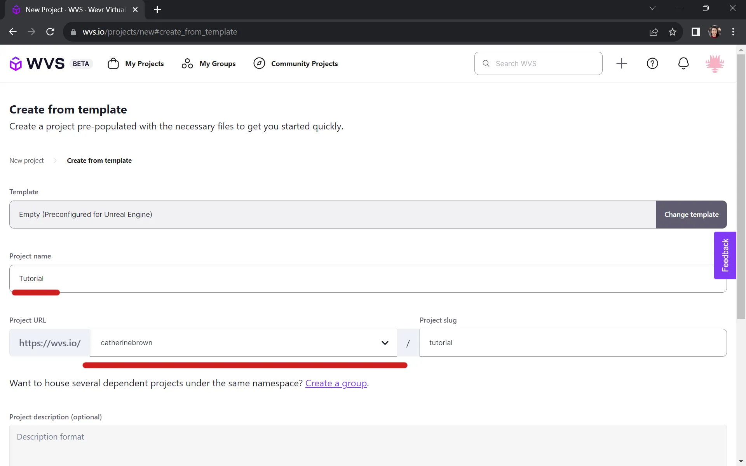The height and width of the screenshot is (466, 746).
Task: Go to My Groups
Action: click(209, 63)
